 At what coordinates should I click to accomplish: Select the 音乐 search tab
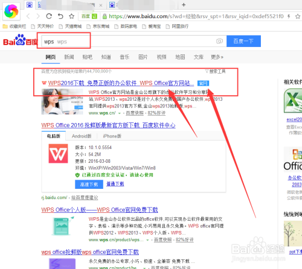[x=124, y=57]
